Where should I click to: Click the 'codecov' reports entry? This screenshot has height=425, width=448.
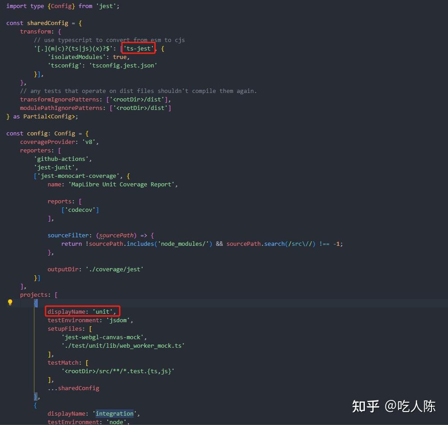click(80, 210)
